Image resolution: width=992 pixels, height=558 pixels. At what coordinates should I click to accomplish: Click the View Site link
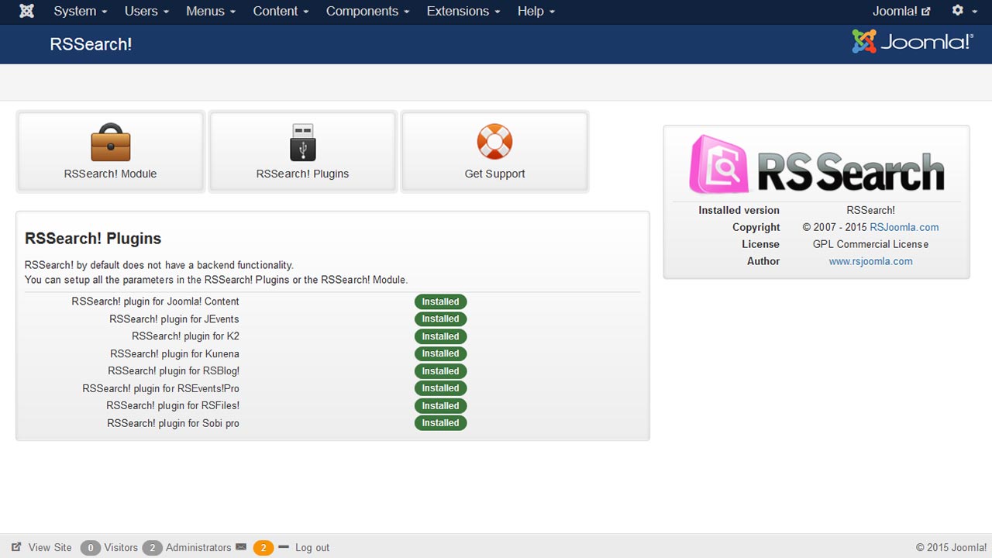(50, 547)
